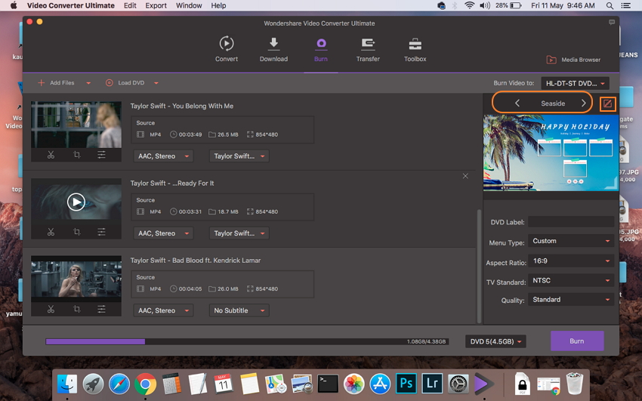The height and width of the screenshot is (401, 642).
Task: Click crop icon on second video
Action: coord(76,232)
